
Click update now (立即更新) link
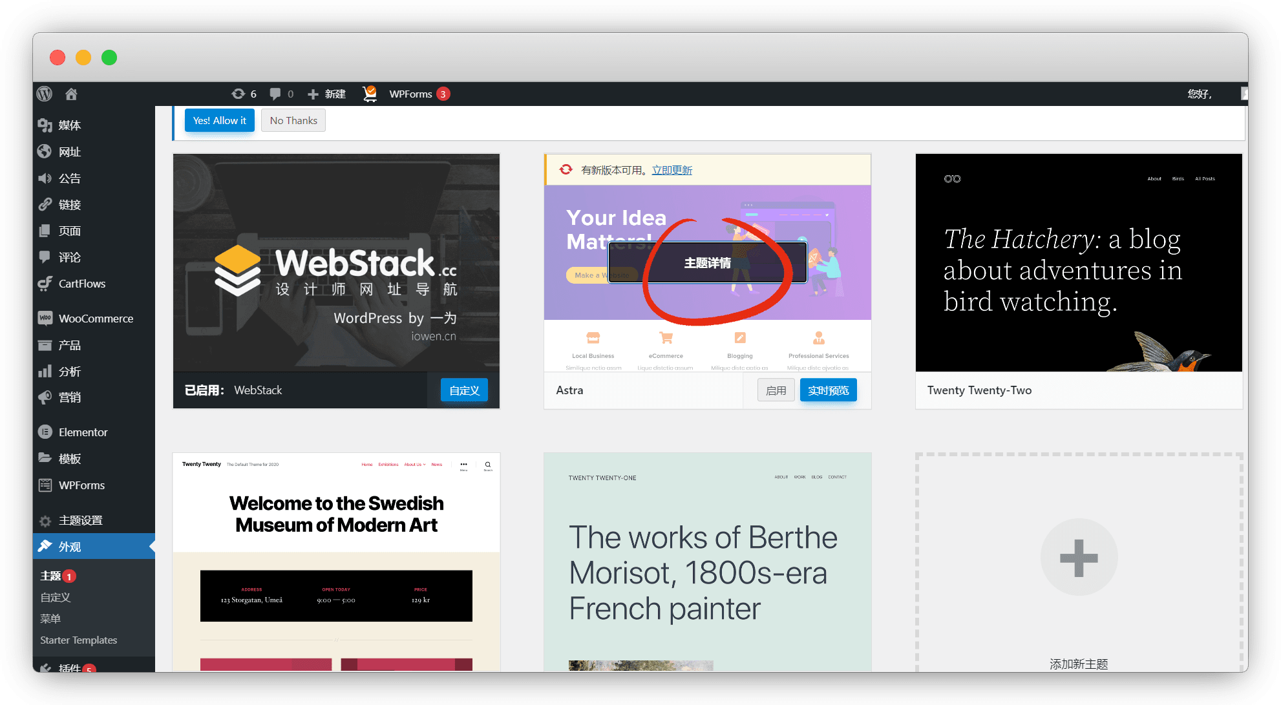[x=672, y=170]
